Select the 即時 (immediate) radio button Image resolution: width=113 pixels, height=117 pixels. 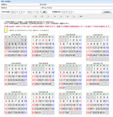point(41,8)
